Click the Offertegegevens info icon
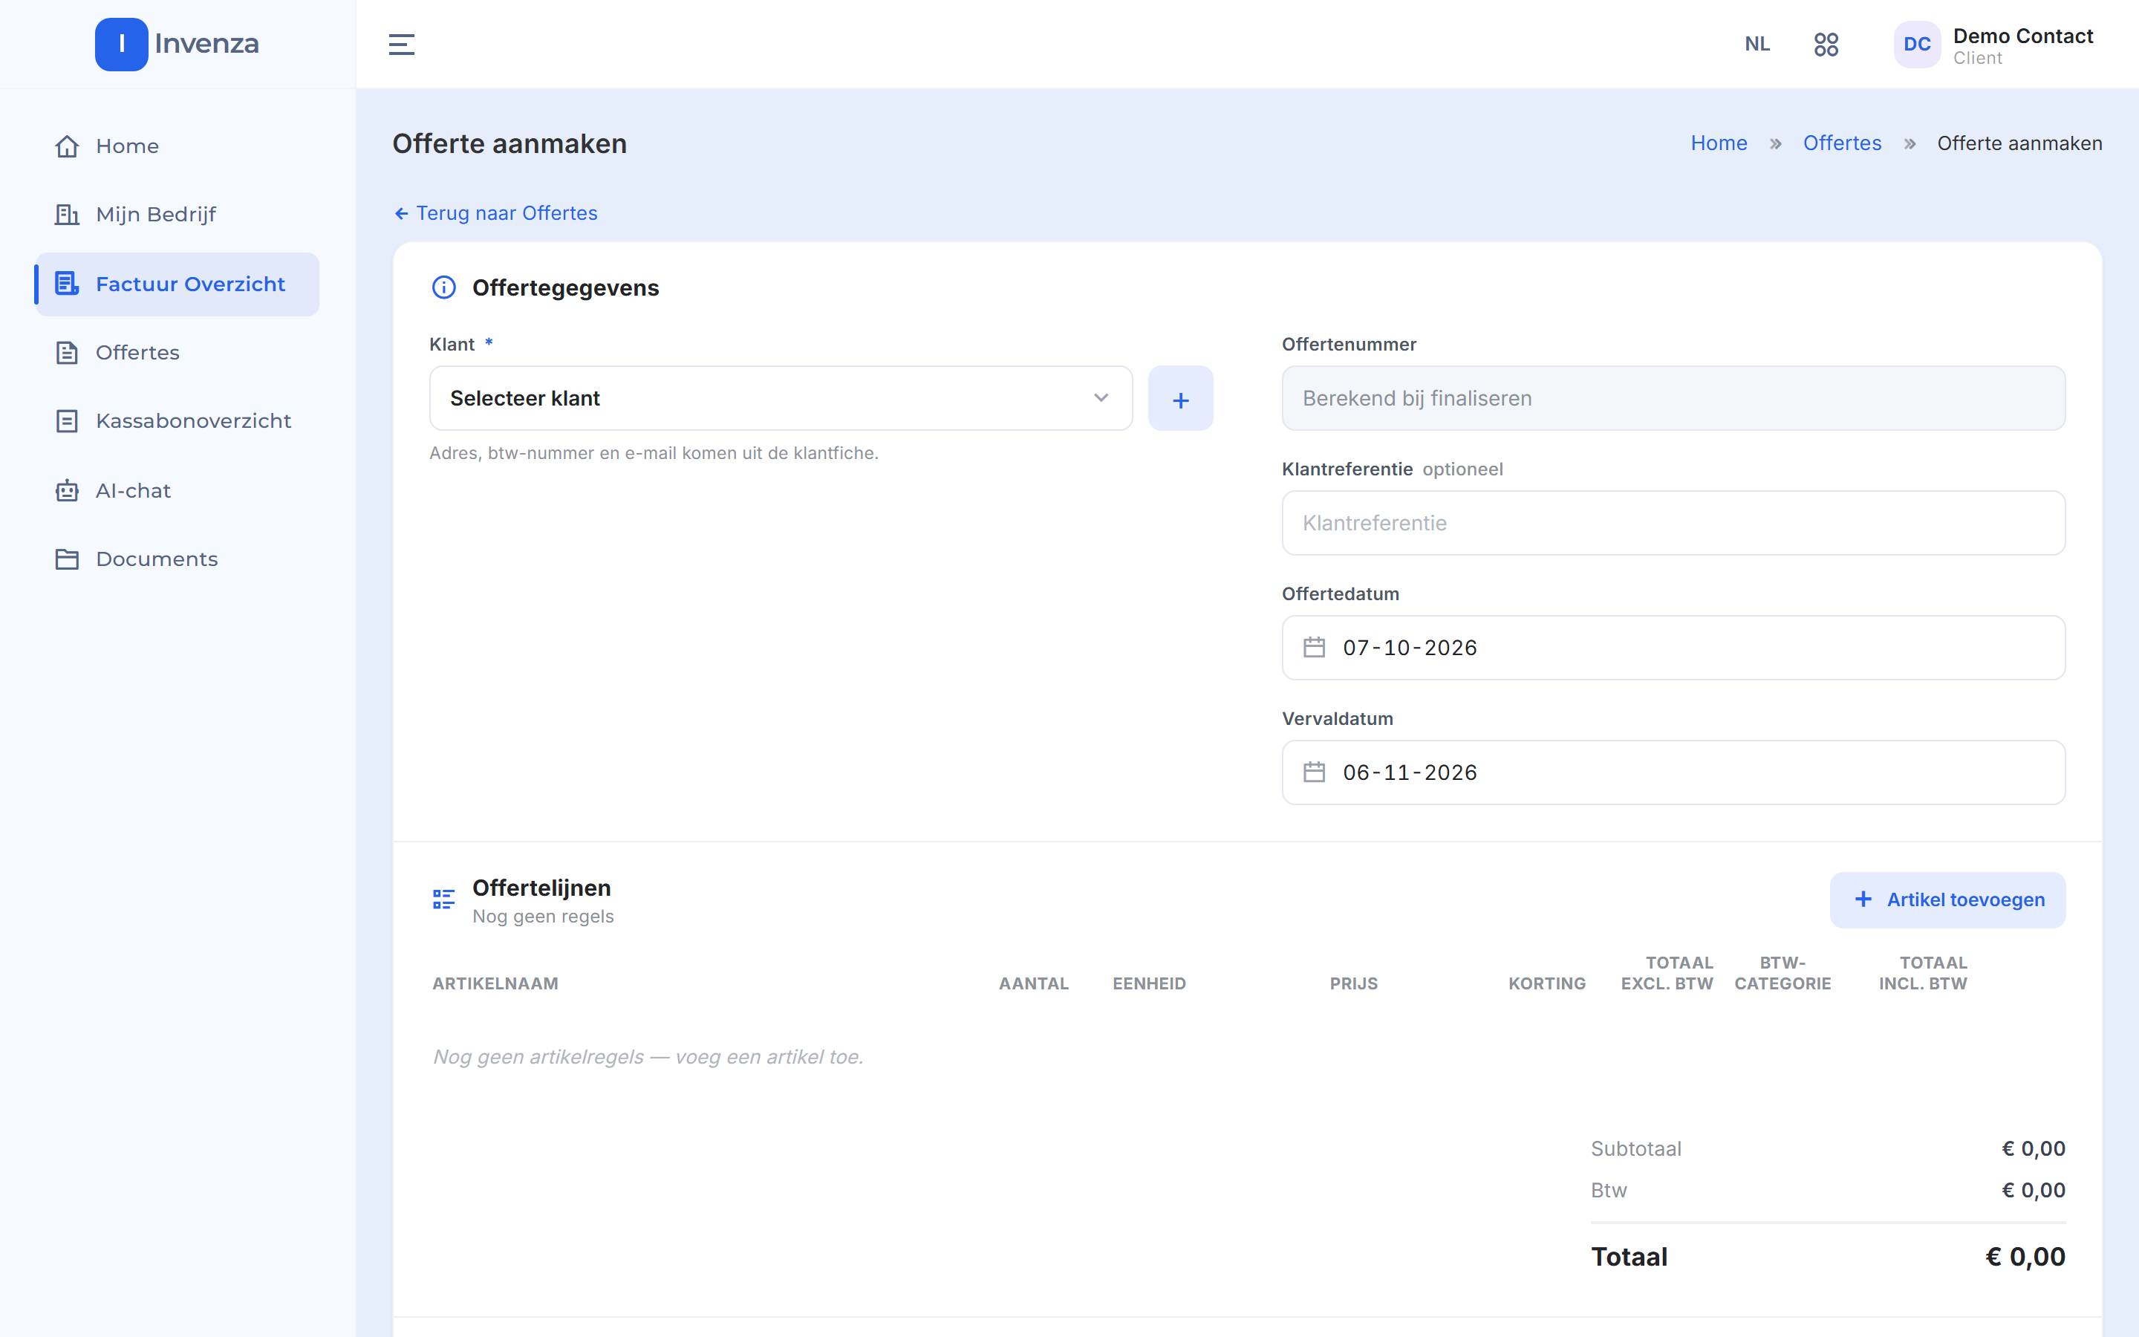2139x1337 pixels. (443, 287)
